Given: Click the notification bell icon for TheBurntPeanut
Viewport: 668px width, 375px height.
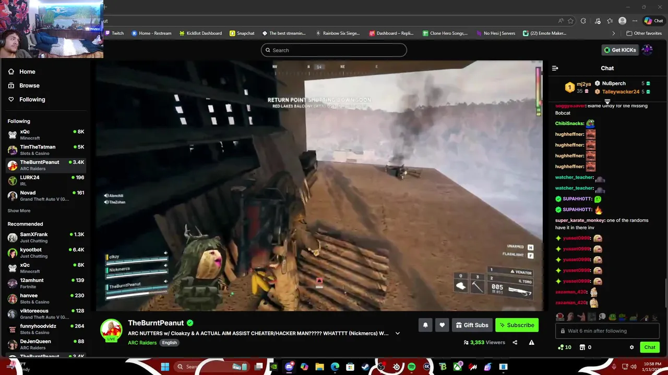Looking at the screenshot, I should 425,325.
